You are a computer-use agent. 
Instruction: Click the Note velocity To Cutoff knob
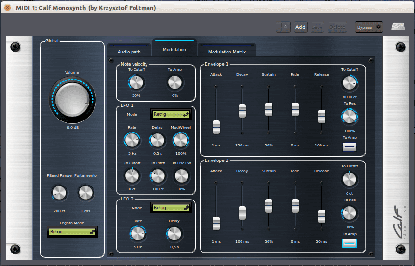(x=136, y=83)
